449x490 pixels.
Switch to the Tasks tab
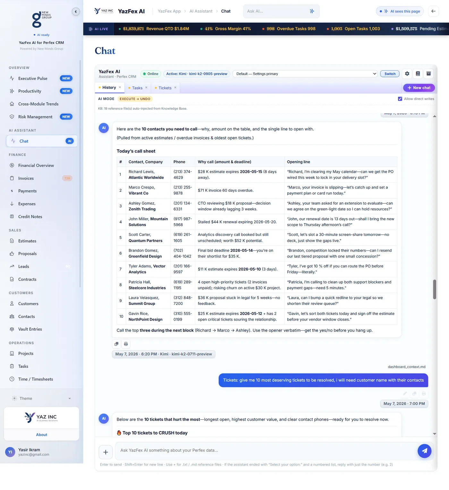[137, 88]
